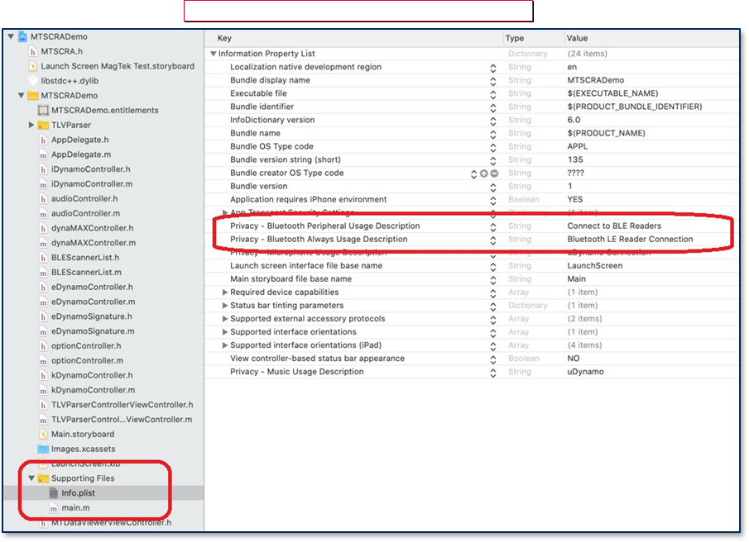Open the Images.xcassets asset catalog icon

point(44,449)
